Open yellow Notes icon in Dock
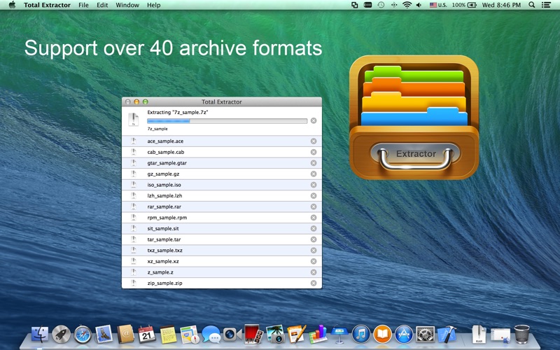 pyautogui.click(x=168, y=335)
